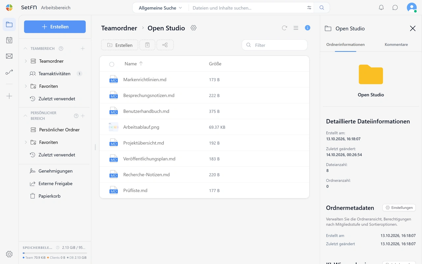Screen dimensions: 422x264
Task: Click the storage usage bar
Action: (x=55, y=253)
